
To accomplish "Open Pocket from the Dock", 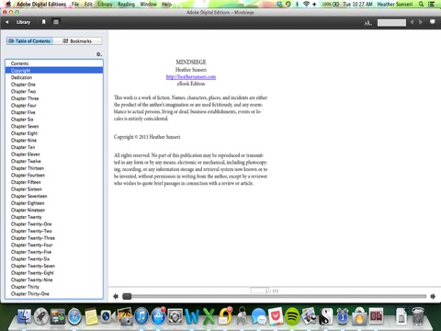I will point(276,316).
